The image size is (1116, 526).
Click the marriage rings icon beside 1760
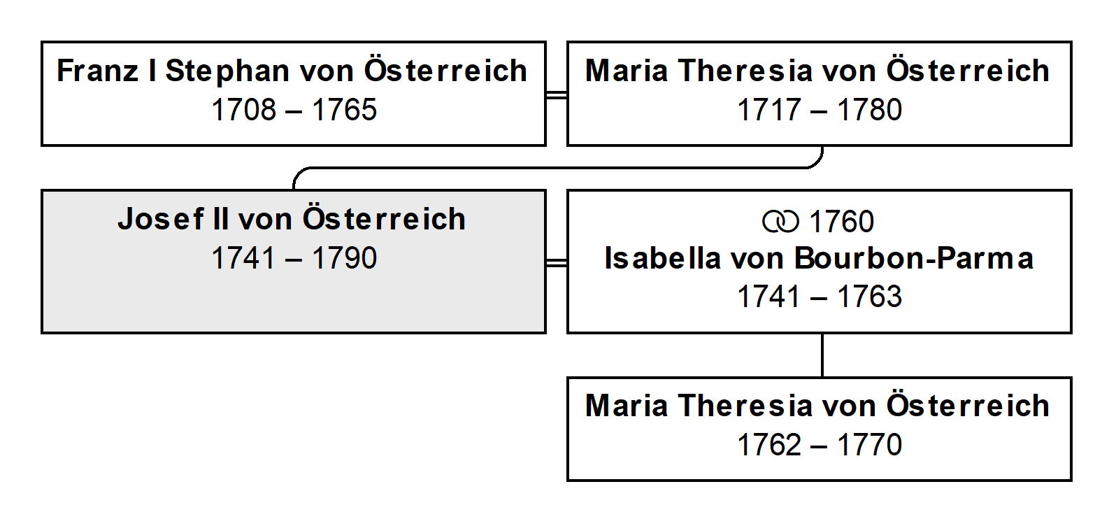(x=780, y=222)
